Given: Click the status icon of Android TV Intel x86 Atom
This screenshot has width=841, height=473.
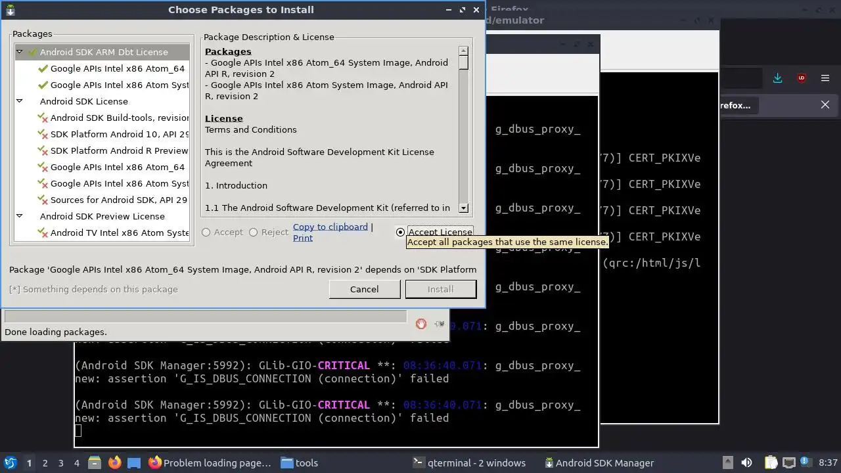Looking at the screenshot, I should coord(43,233).
